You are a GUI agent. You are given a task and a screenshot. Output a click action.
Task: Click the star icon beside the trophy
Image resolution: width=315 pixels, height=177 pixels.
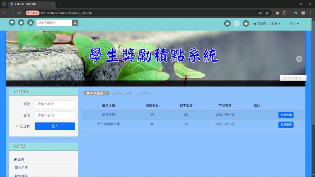tap(21, 23)
